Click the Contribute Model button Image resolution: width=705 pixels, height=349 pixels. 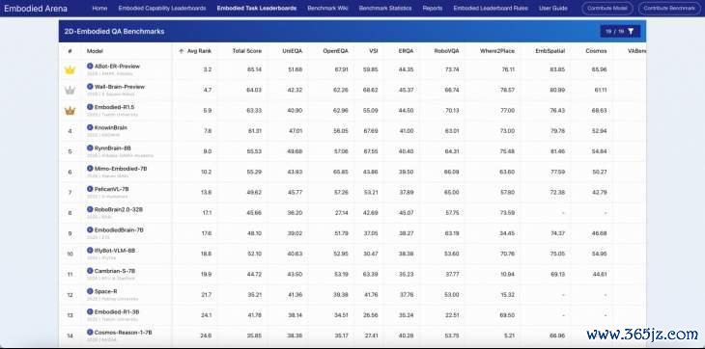coord(607,9)
